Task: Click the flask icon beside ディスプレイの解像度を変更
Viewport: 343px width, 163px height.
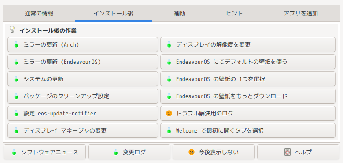Action: tap(169, 44)
